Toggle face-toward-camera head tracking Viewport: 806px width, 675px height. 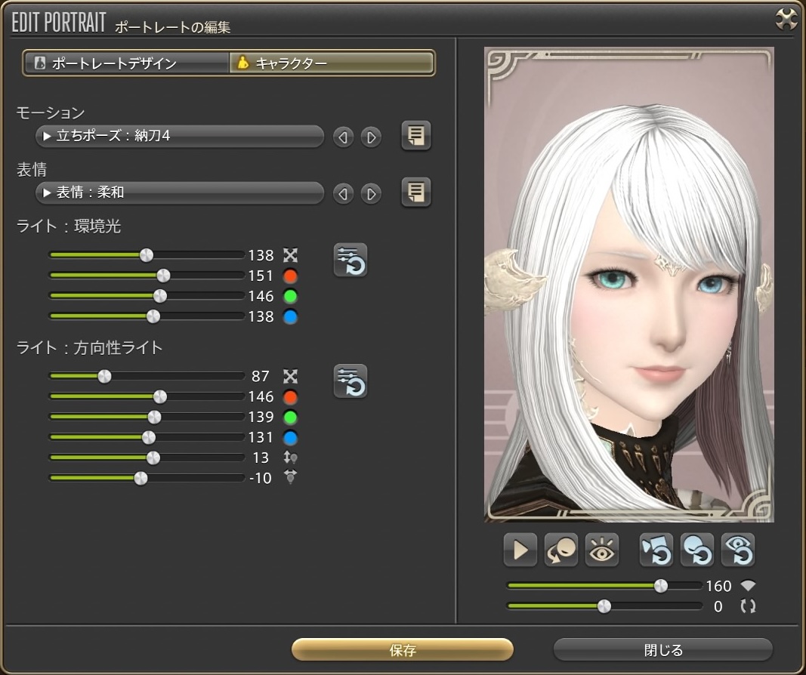561,550
